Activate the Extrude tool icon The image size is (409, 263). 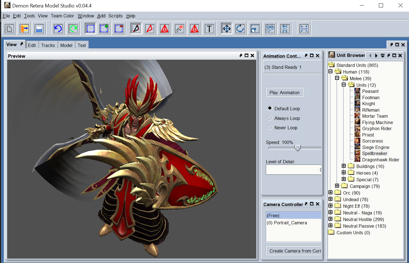click(x=270, y=28)
